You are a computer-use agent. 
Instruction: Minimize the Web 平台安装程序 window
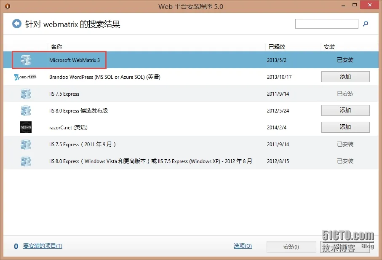coord(343,5)
